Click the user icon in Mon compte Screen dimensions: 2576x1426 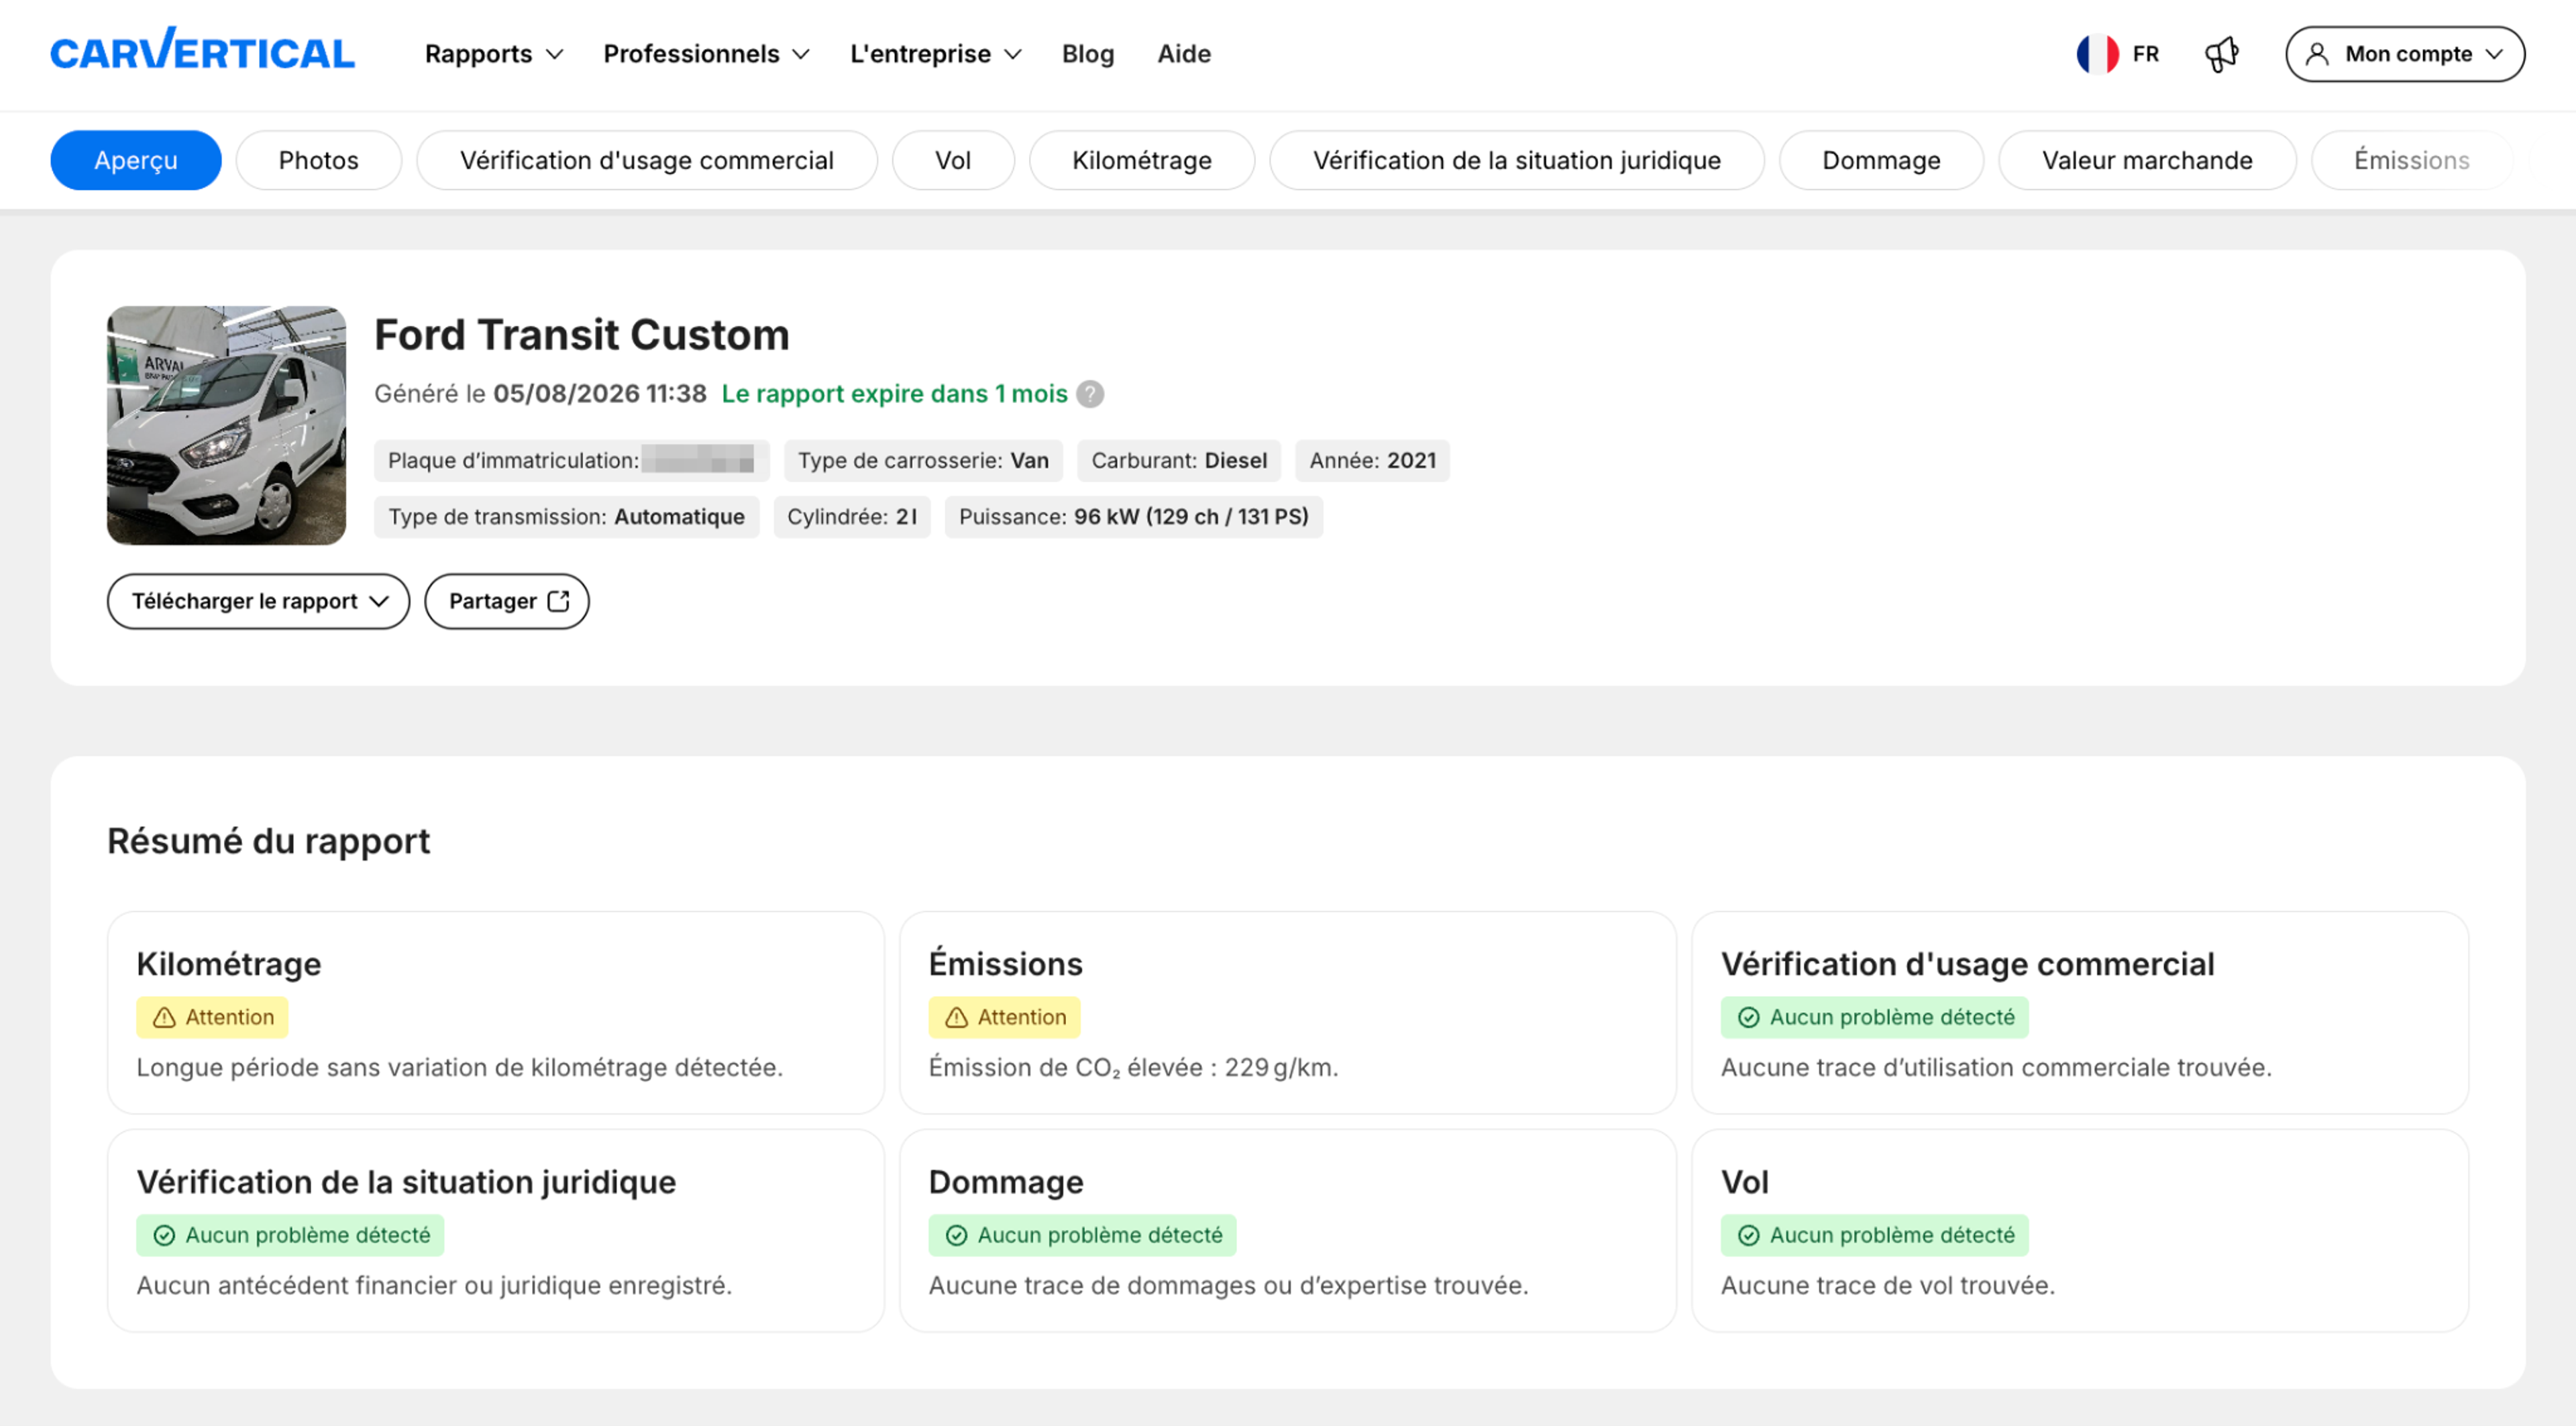tap(2316, 54)
